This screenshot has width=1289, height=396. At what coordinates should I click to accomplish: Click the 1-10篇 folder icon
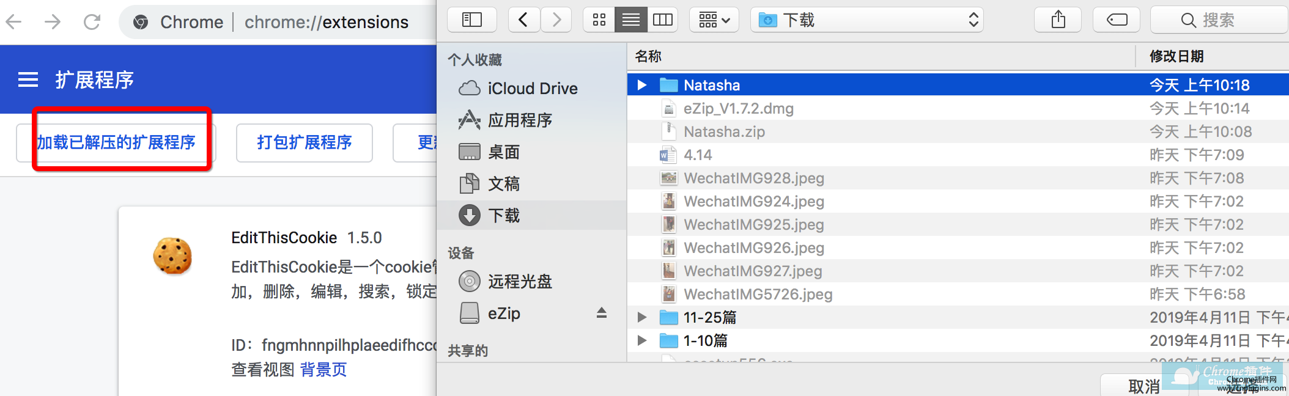[x=669, y=340]
